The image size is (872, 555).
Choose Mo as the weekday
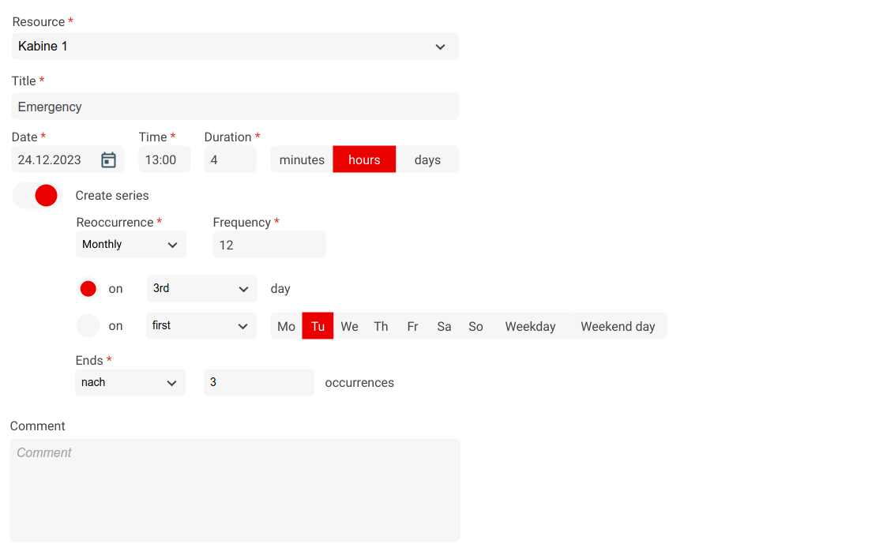tap(286, 327)
